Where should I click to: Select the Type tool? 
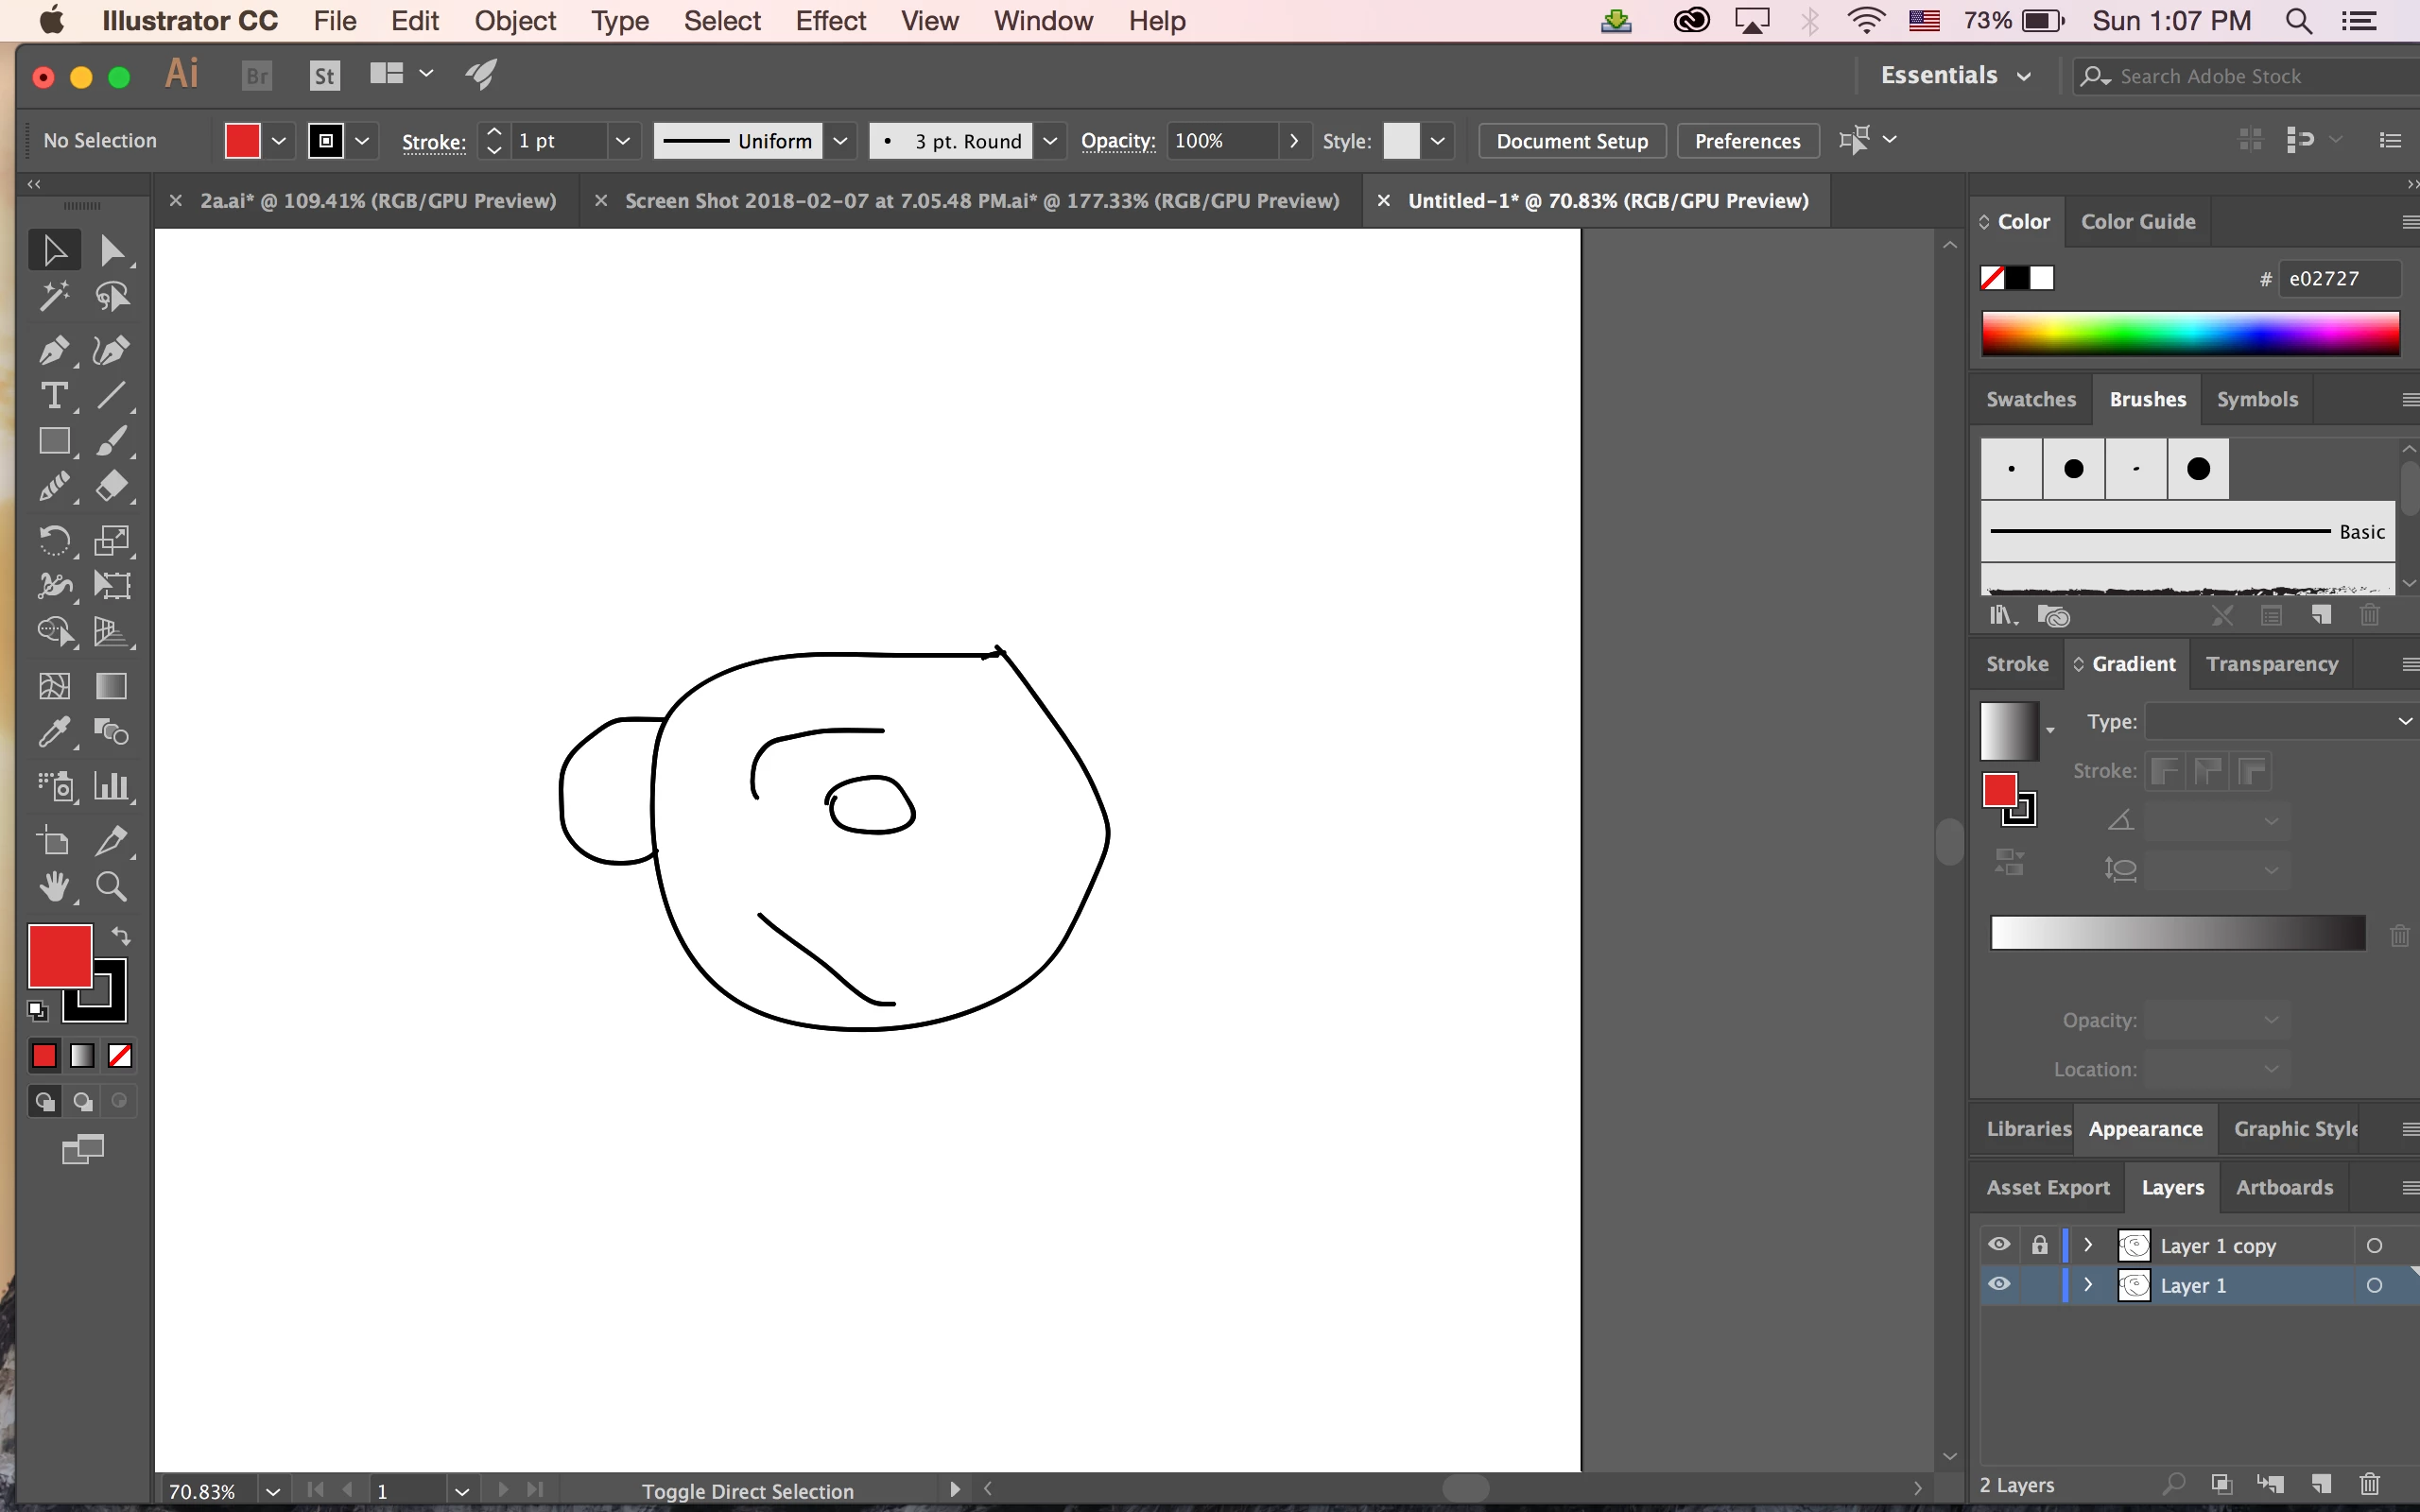point(53,396)
